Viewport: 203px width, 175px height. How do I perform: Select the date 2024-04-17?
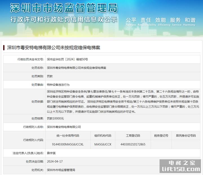pos(55,161)
